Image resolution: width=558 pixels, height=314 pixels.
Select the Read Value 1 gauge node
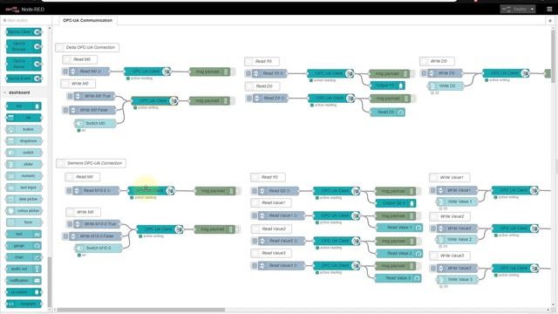click(x=399, y=228)
